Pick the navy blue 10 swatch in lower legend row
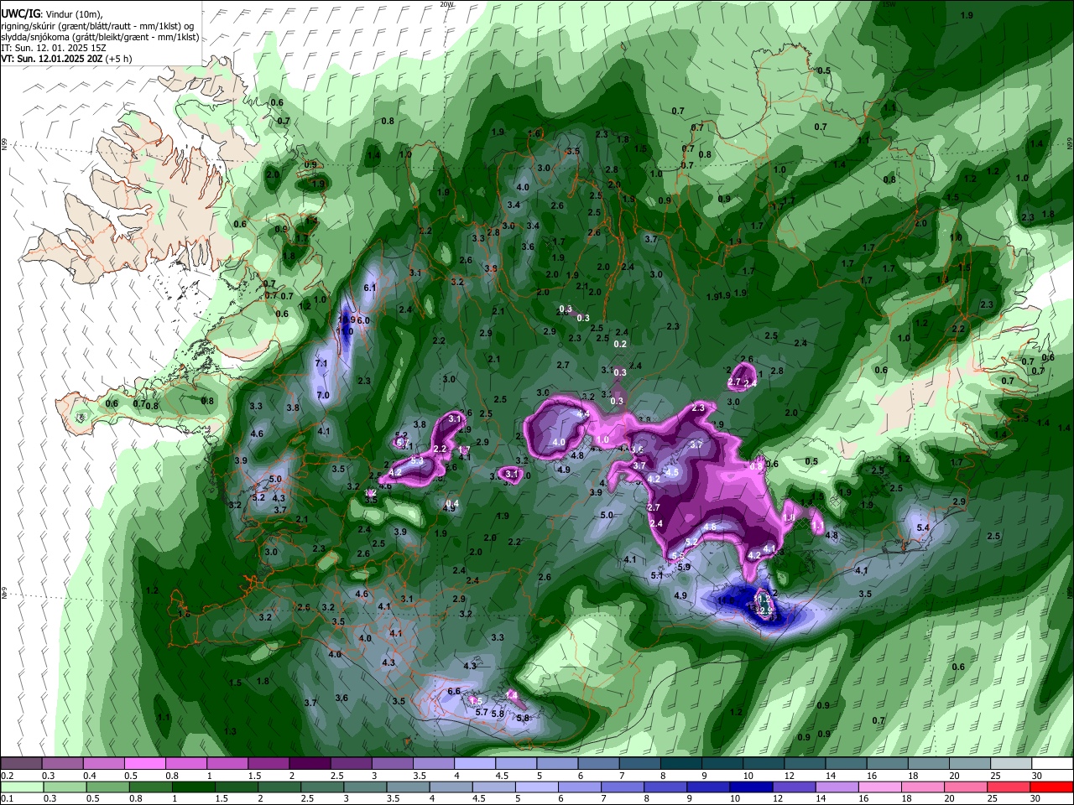 [751, 787]
